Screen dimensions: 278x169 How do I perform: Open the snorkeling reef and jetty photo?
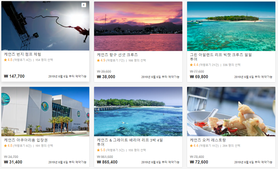point(138,111)
